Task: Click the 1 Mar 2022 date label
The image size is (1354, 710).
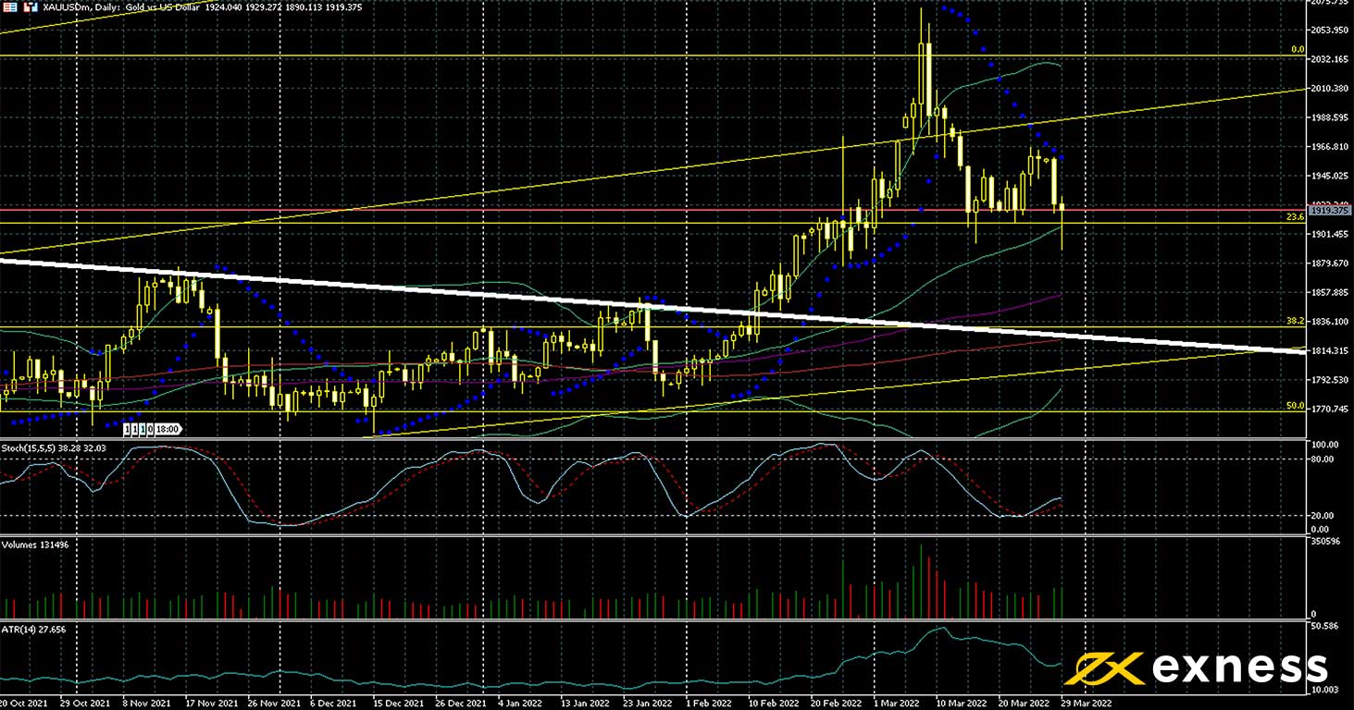Action: tap(896, 703)
